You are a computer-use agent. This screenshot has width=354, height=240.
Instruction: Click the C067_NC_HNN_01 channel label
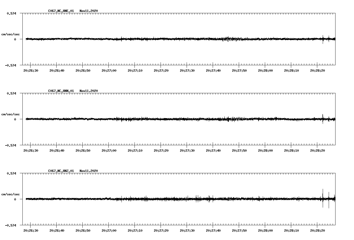click(60, 91)
